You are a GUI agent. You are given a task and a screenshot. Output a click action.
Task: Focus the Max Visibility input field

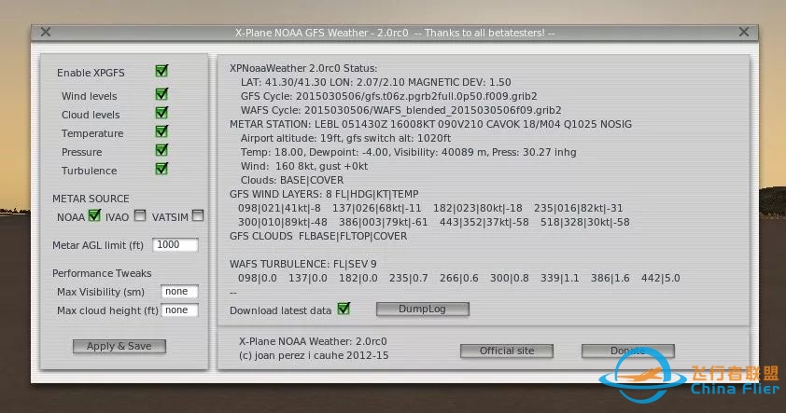179,292
